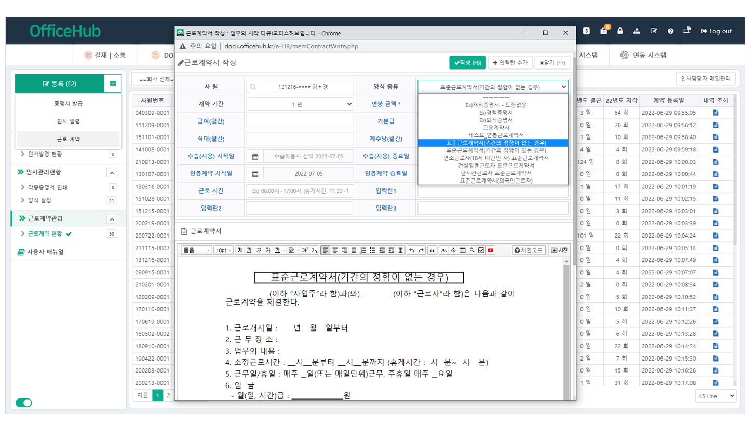Image resolution: width=756 pixels, height=427 pixels.
Task: Choose 인사 발령 from the 등록 menu
Action: 68,121
